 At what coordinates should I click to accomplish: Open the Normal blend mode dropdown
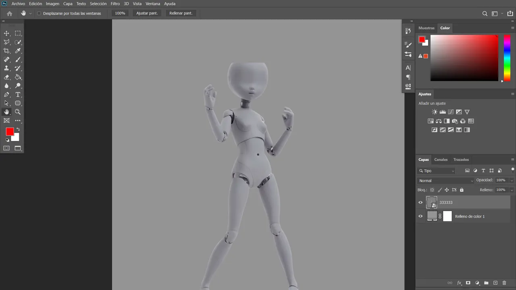click(x=446, y=180)
